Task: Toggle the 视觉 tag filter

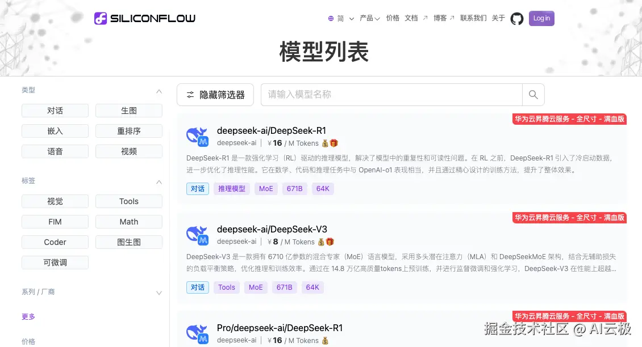Action: 55,201
